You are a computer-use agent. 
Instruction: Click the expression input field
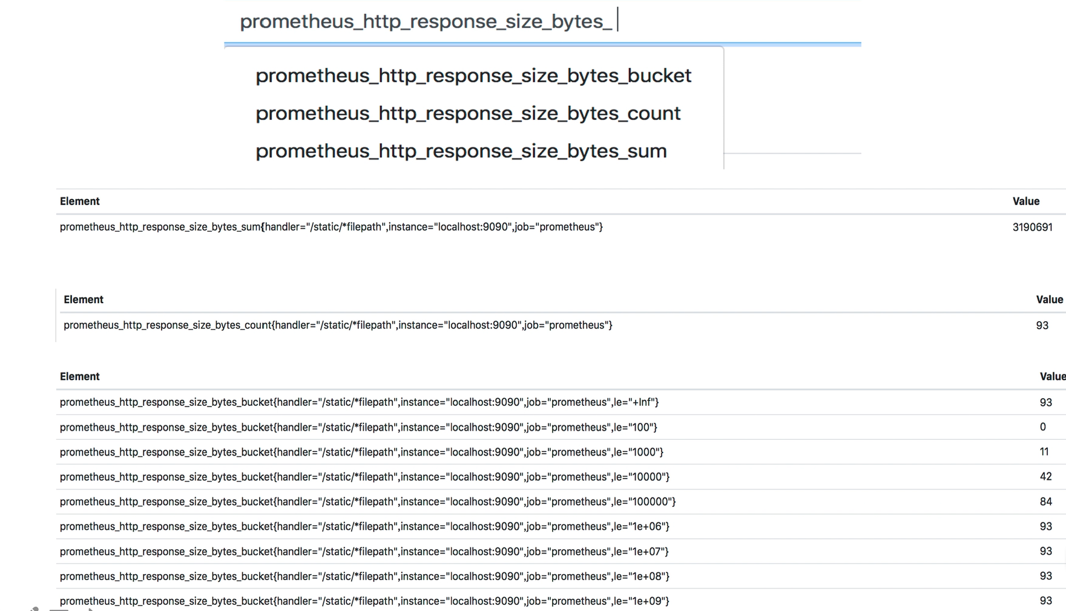tap(542, 22)
